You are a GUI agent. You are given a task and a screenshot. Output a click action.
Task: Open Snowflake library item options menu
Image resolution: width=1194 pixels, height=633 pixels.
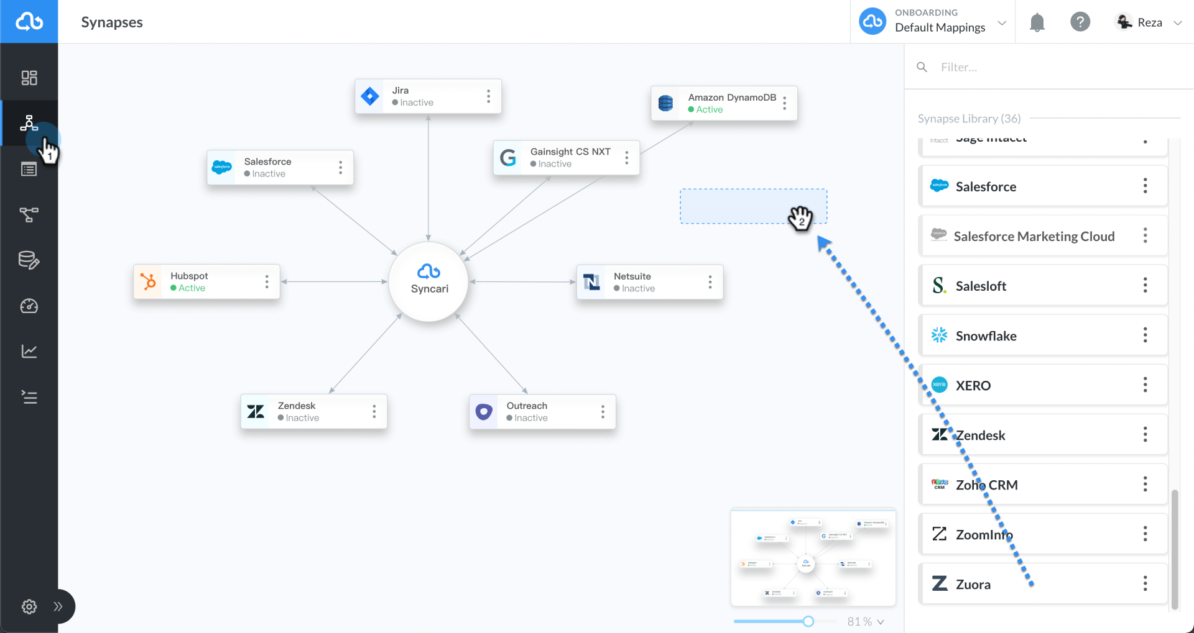click(1145, 335)
